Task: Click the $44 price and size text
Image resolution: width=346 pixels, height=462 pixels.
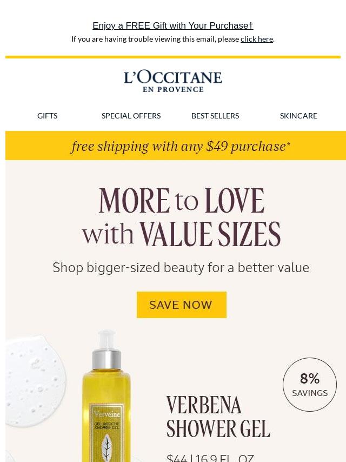Action: tap(210, 458)
